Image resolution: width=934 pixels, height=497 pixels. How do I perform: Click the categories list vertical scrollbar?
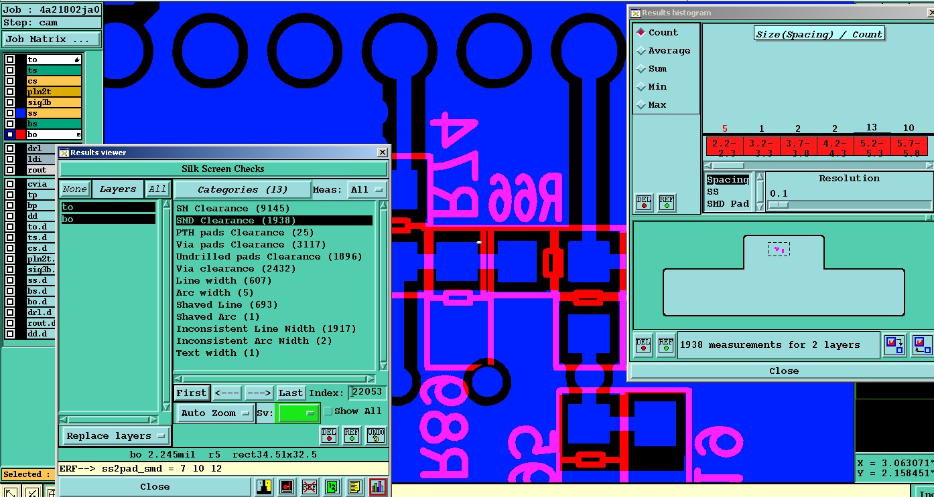(x=383, y=284)
